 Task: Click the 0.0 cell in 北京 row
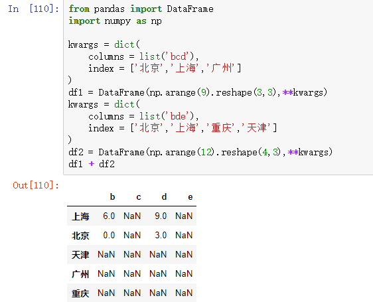[x=109, y=236]
